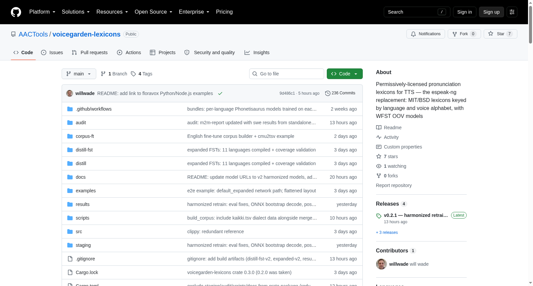Viewport: 533px width, 286px height.
Task: Switch to the Pull requests tab
Action: [90, 52]
